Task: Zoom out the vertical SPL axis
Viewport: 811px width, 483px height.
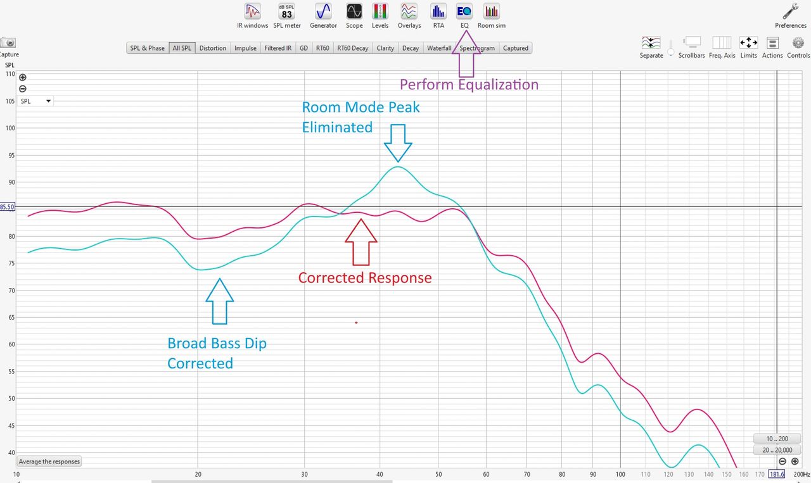Action: click(23, 89)
